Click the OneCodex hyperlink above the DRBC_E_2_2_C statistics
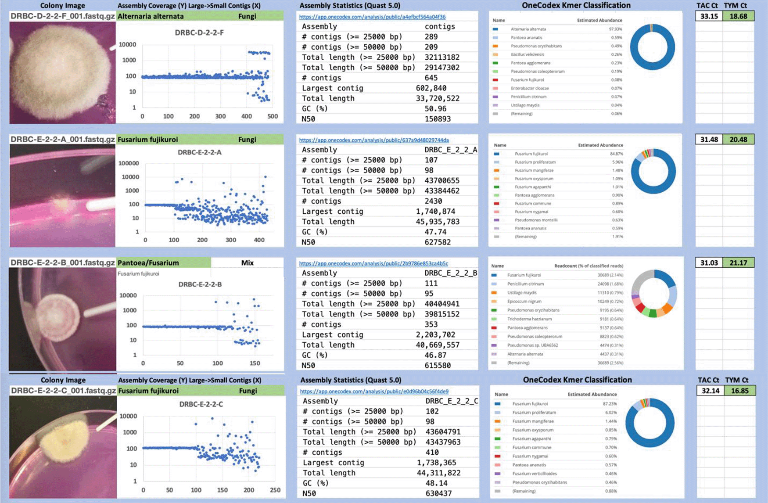 (374, 391)
